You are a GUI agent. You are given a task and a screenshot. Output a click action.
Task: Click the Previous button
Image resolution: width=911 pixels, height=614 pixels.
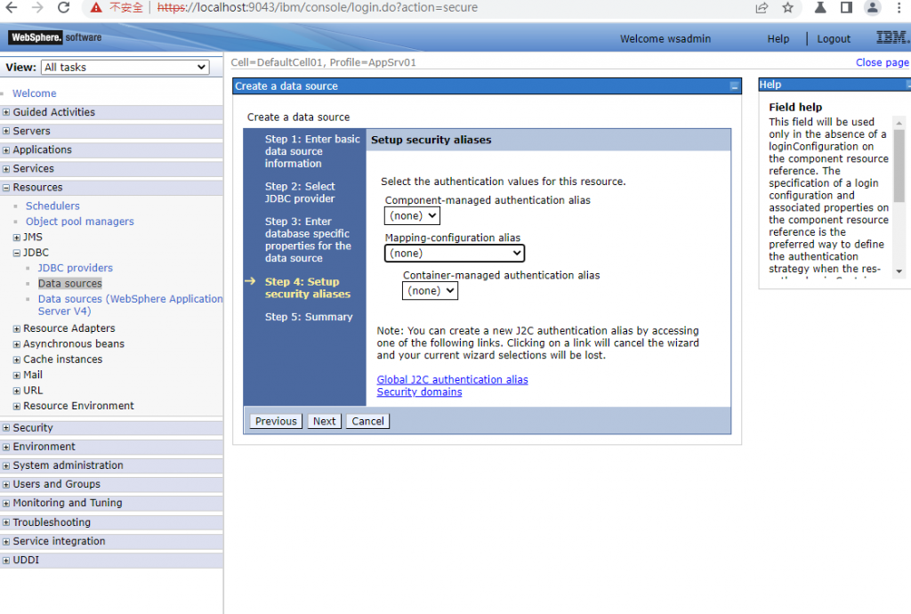[x=276, y=421]
